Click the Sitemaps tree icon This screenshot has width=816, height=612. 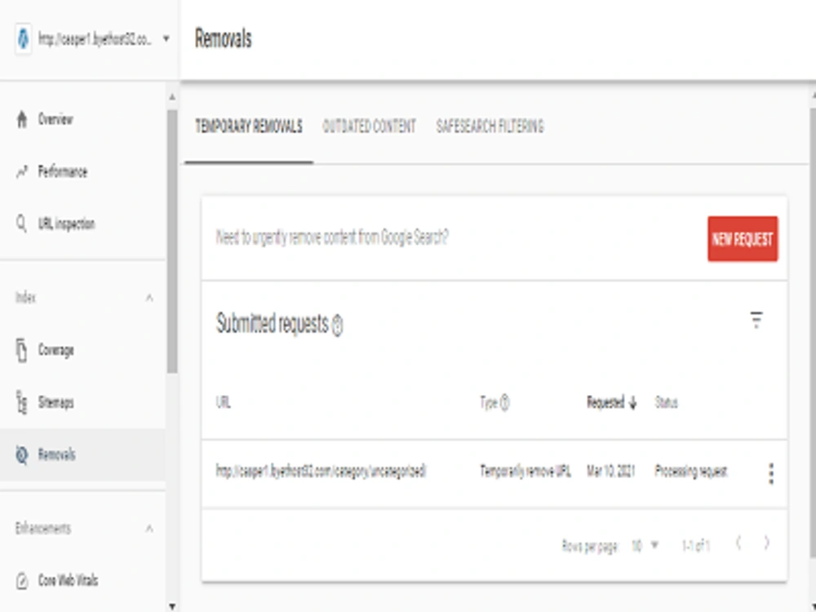(x=22, y=402)
